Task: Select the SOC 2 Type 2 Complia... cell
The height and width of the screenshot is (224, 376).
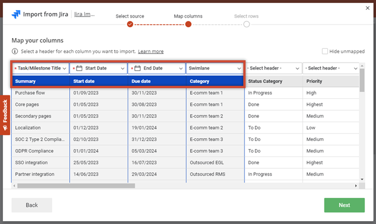Action: tap(40, 139)
